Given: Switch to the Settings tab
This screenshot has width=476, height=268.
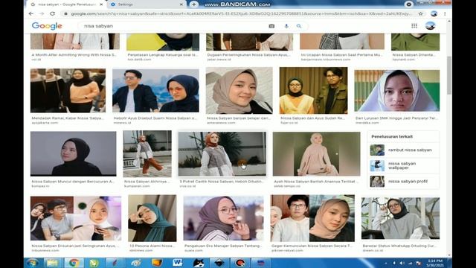Looking at the screenshot, I should coord(147,4).
